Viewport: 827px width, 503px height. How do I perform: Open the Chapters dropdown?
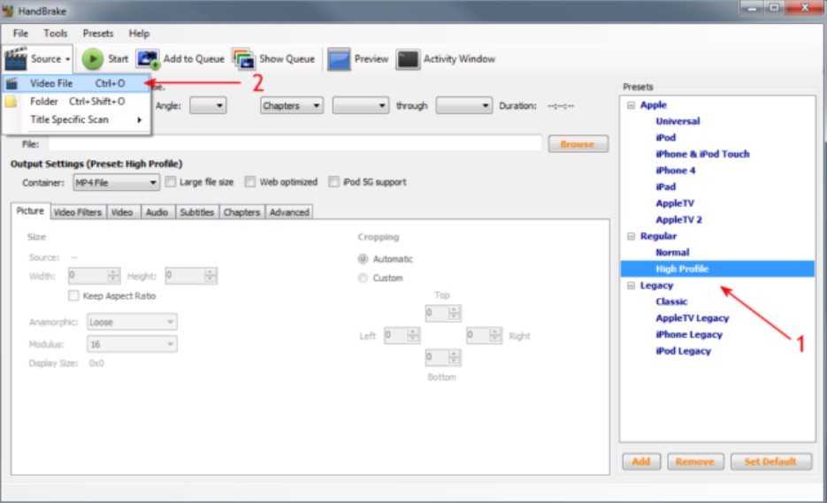pyautogui.click(x=292, y=105)
